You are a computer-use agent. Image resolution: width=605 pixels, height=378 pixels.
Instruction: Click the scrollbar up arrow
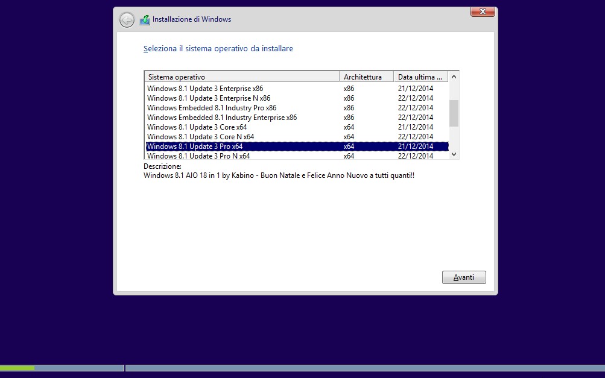pyautogui.click(x=454, y=77)
